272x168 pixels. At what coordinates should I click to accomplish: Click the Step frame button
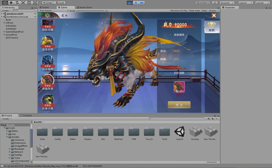142,3
